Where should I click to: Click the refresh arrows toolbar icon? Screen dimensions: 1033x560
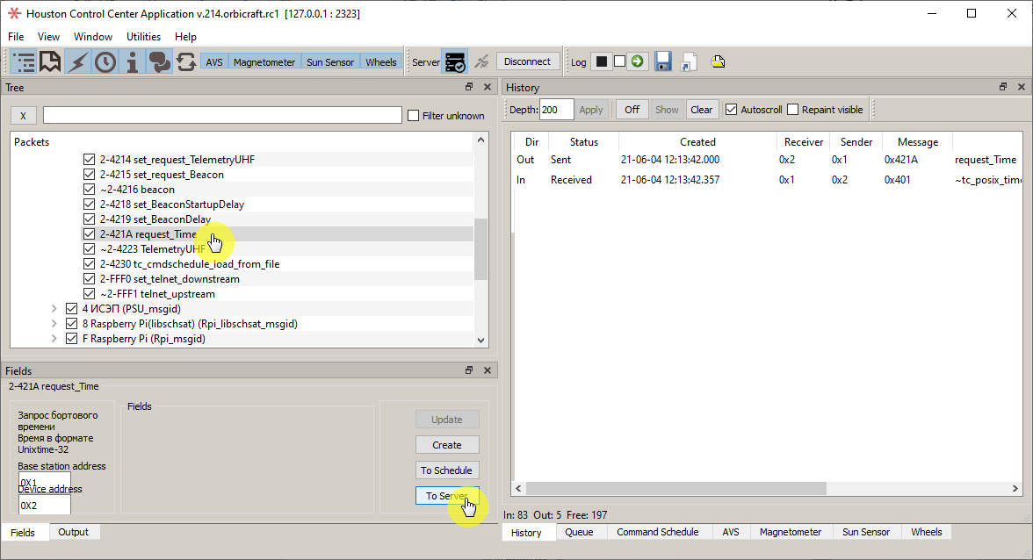point(186,61)
